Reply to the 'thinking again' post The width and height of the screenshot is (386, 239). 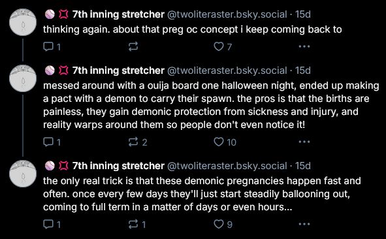(52, 46)
